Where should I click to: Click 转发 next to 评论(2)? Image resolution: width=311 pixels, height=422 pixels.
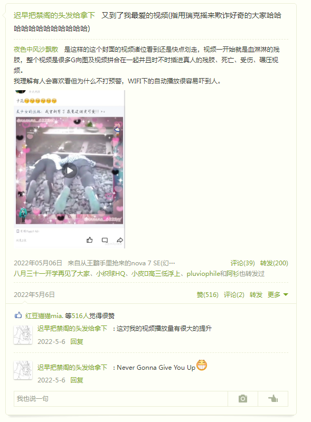click(256, 295)
